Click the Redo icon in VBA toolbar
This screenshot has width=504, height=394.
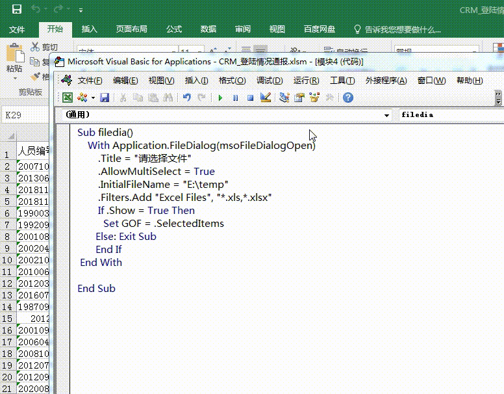tap(201, 98)
